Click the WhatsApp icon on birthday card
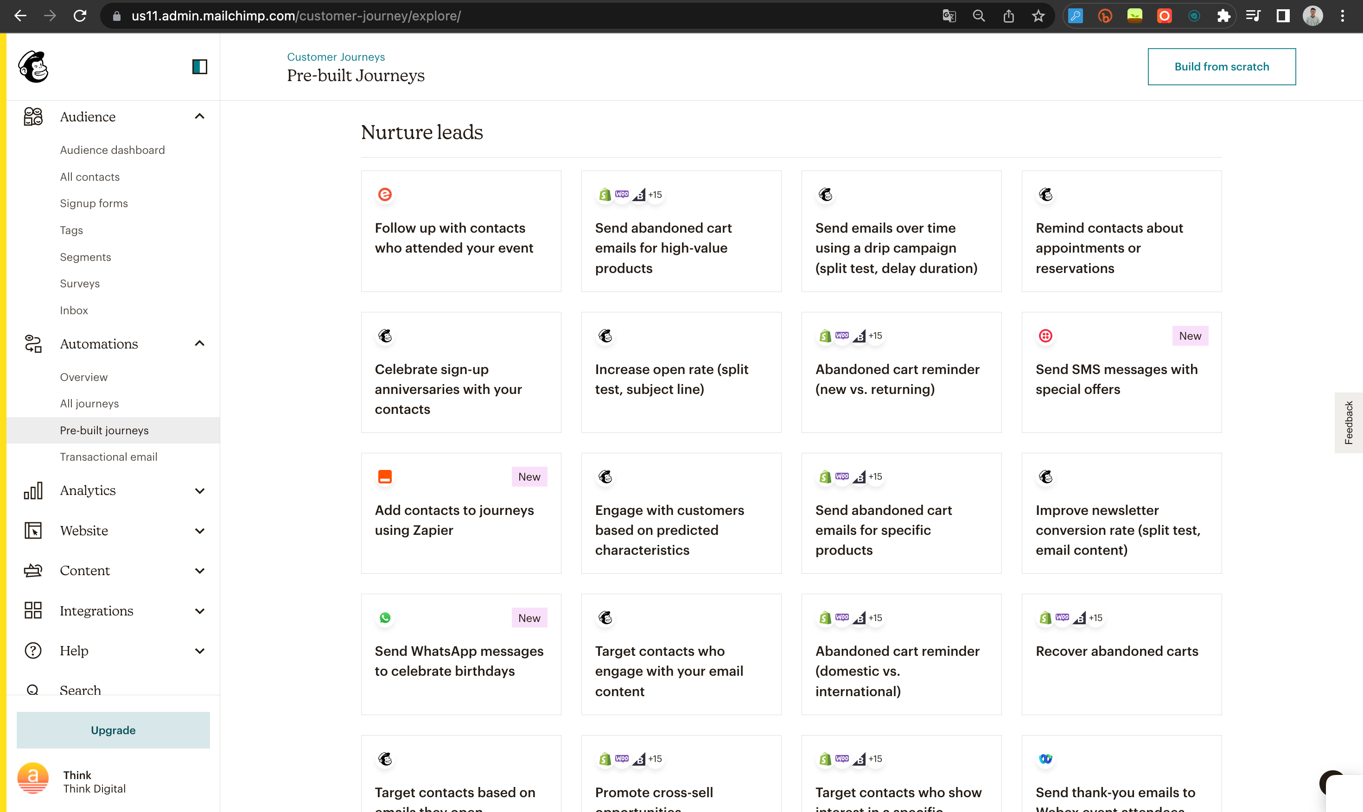This screenshot has height=812, width=1363. pos(385,618)
